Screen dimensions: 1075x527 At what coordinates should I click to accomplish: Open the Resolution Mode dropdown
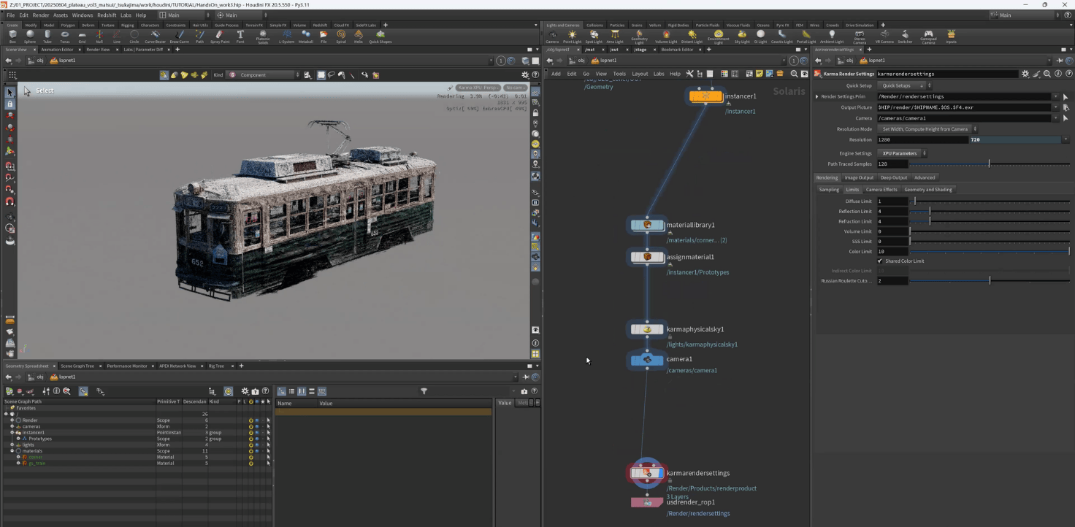(x=929, y=129)
